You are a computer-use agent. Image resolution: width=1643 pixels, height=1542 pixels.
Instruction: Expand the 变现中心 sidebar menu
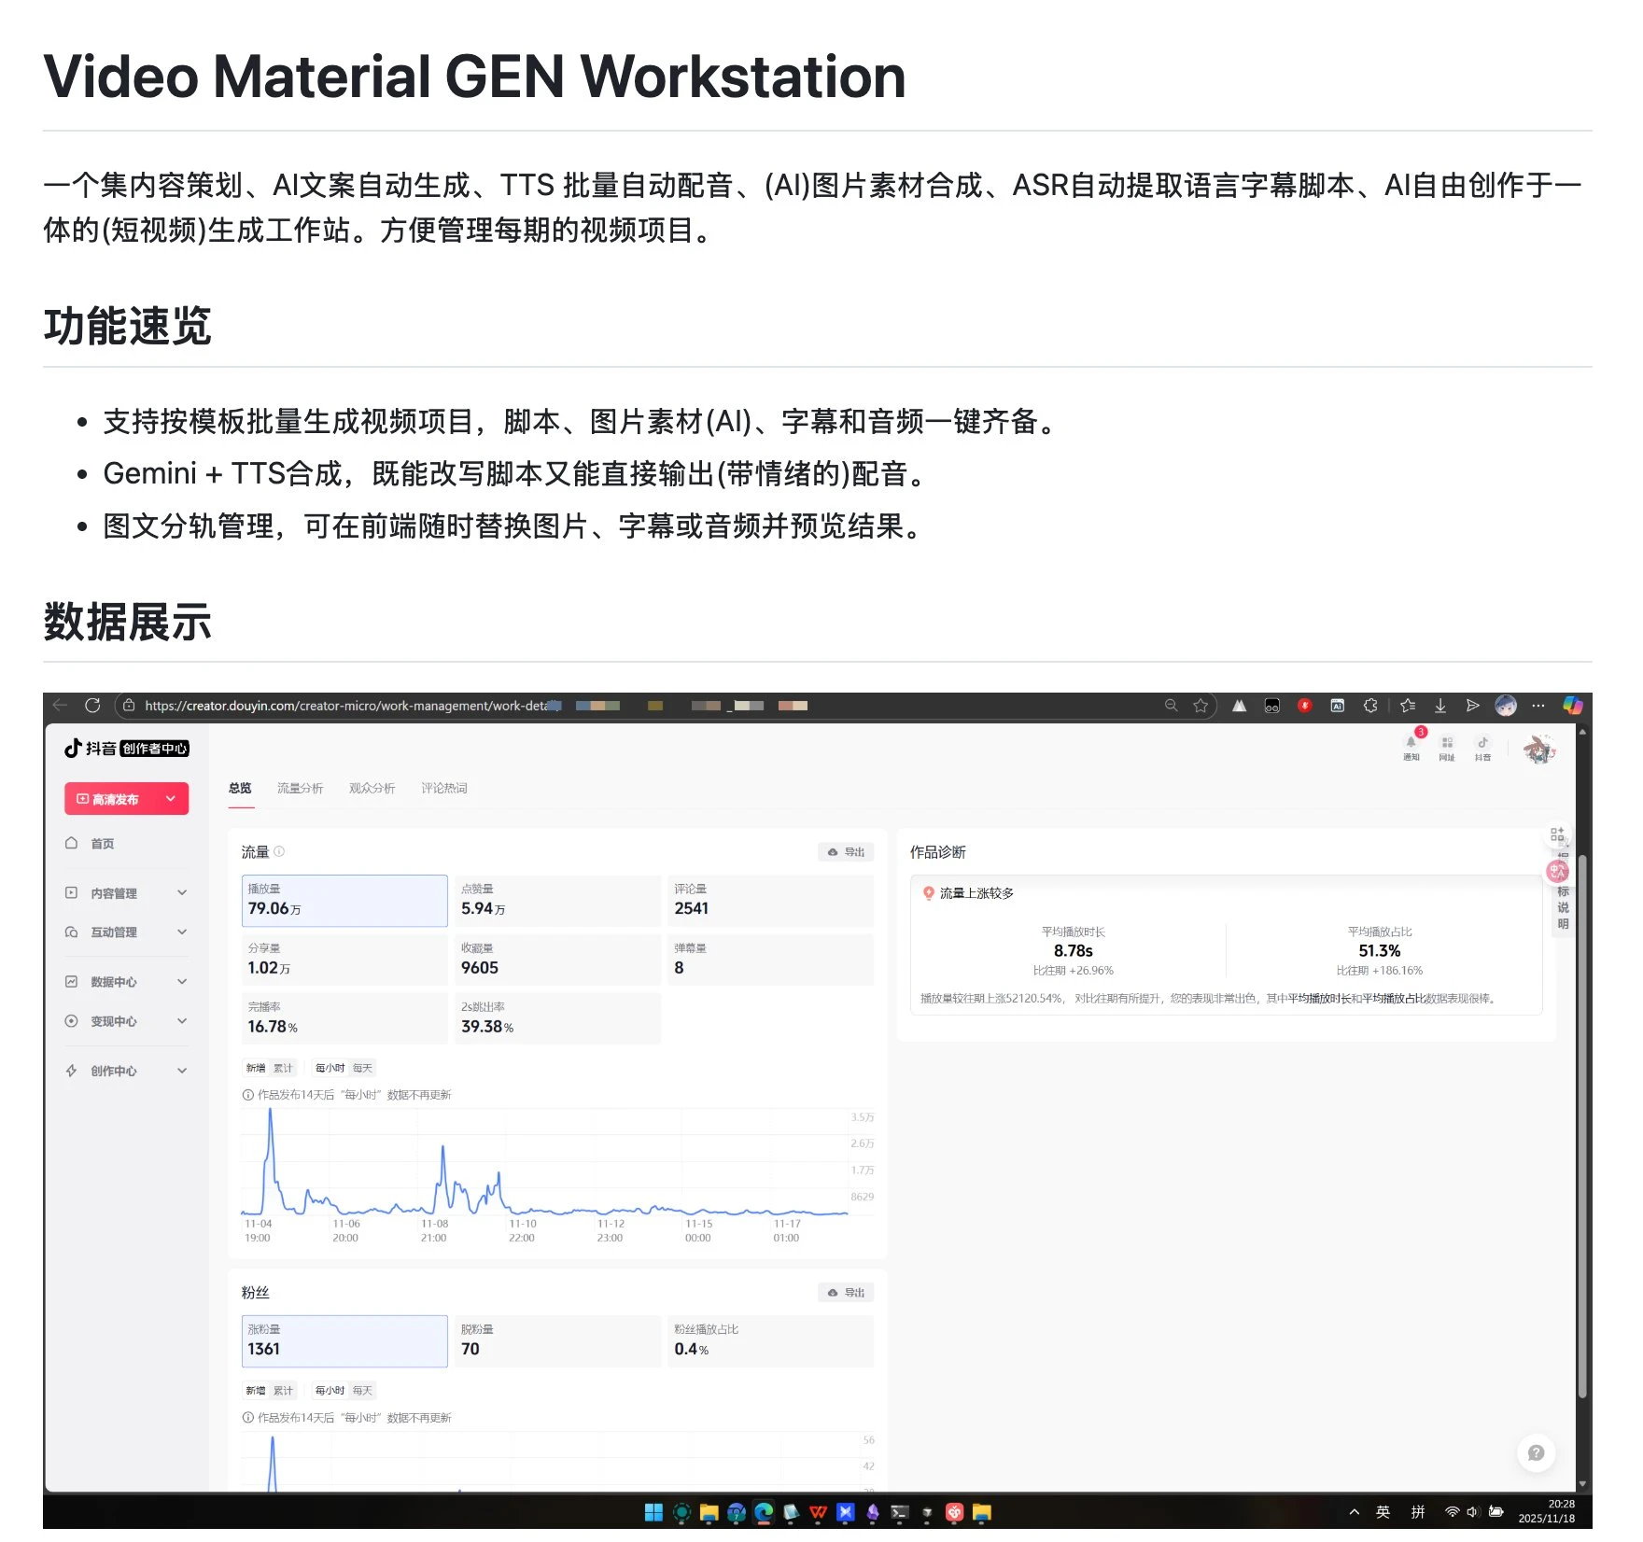point(114,1020)
